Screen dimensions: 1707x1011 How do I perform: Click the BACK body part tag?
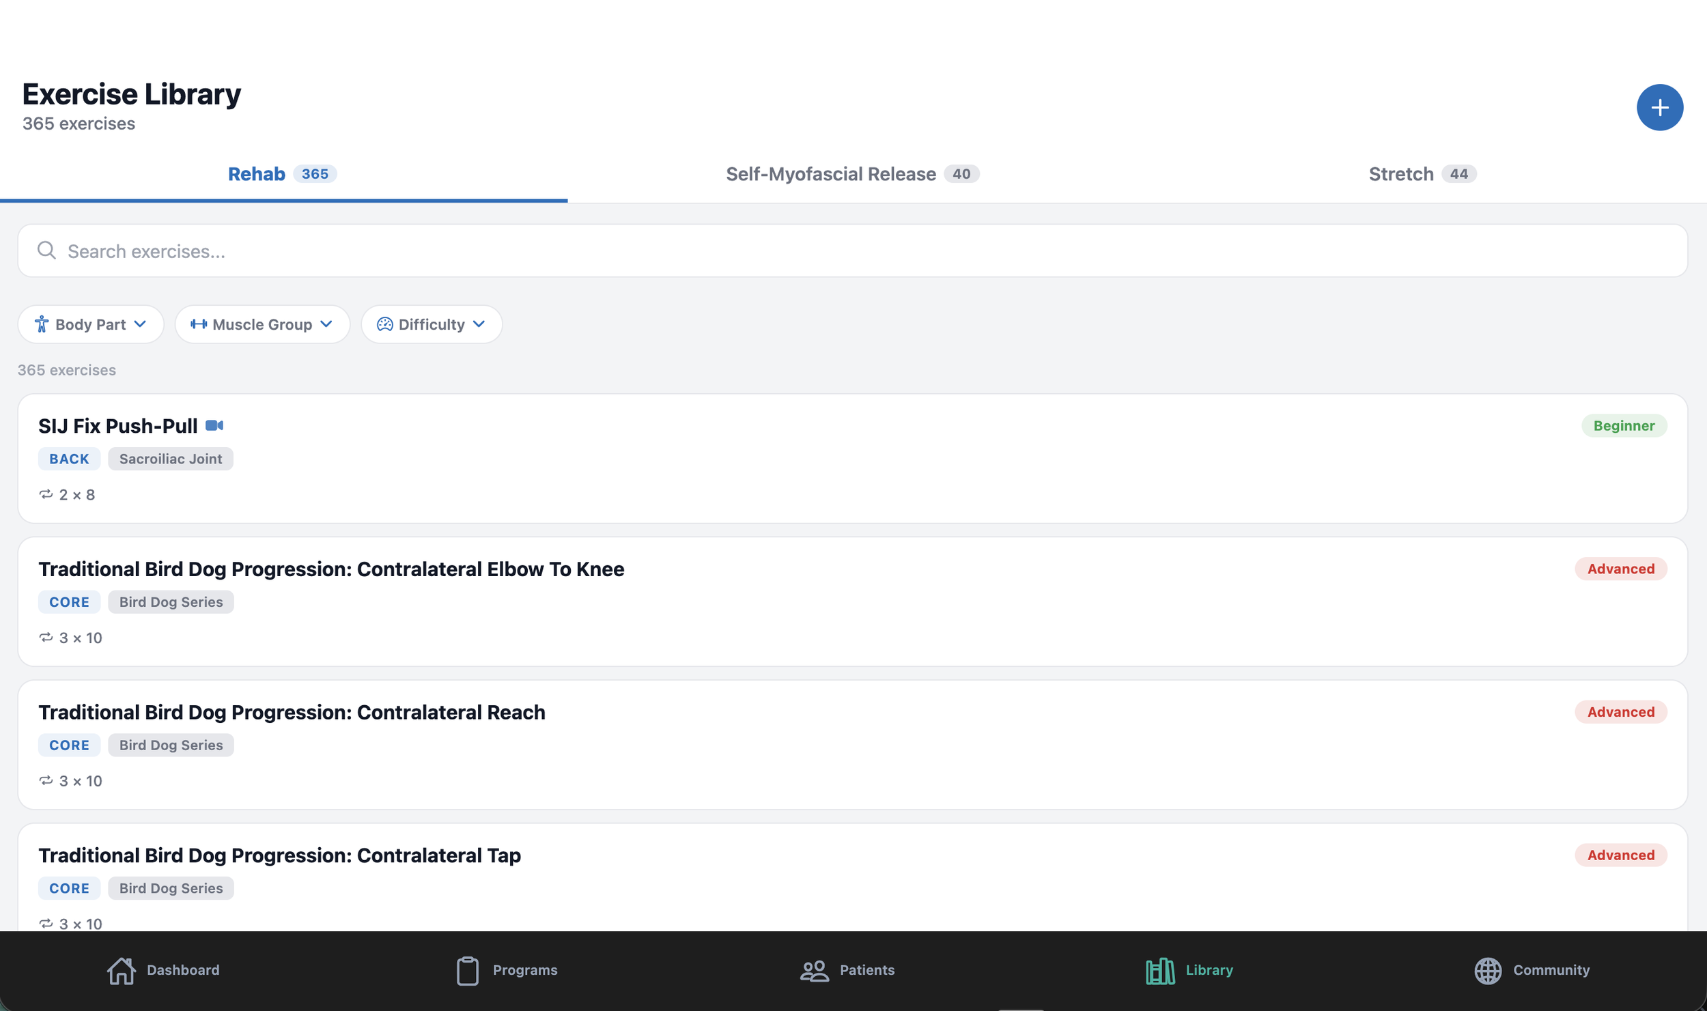pyautogui.click(x=69, y=459)
